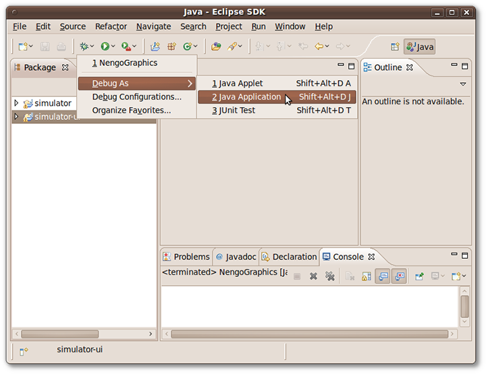The height and width of the screenshot is (374, 486).
Task: Click the status bar fast view icon
Action: click(24, 351)
